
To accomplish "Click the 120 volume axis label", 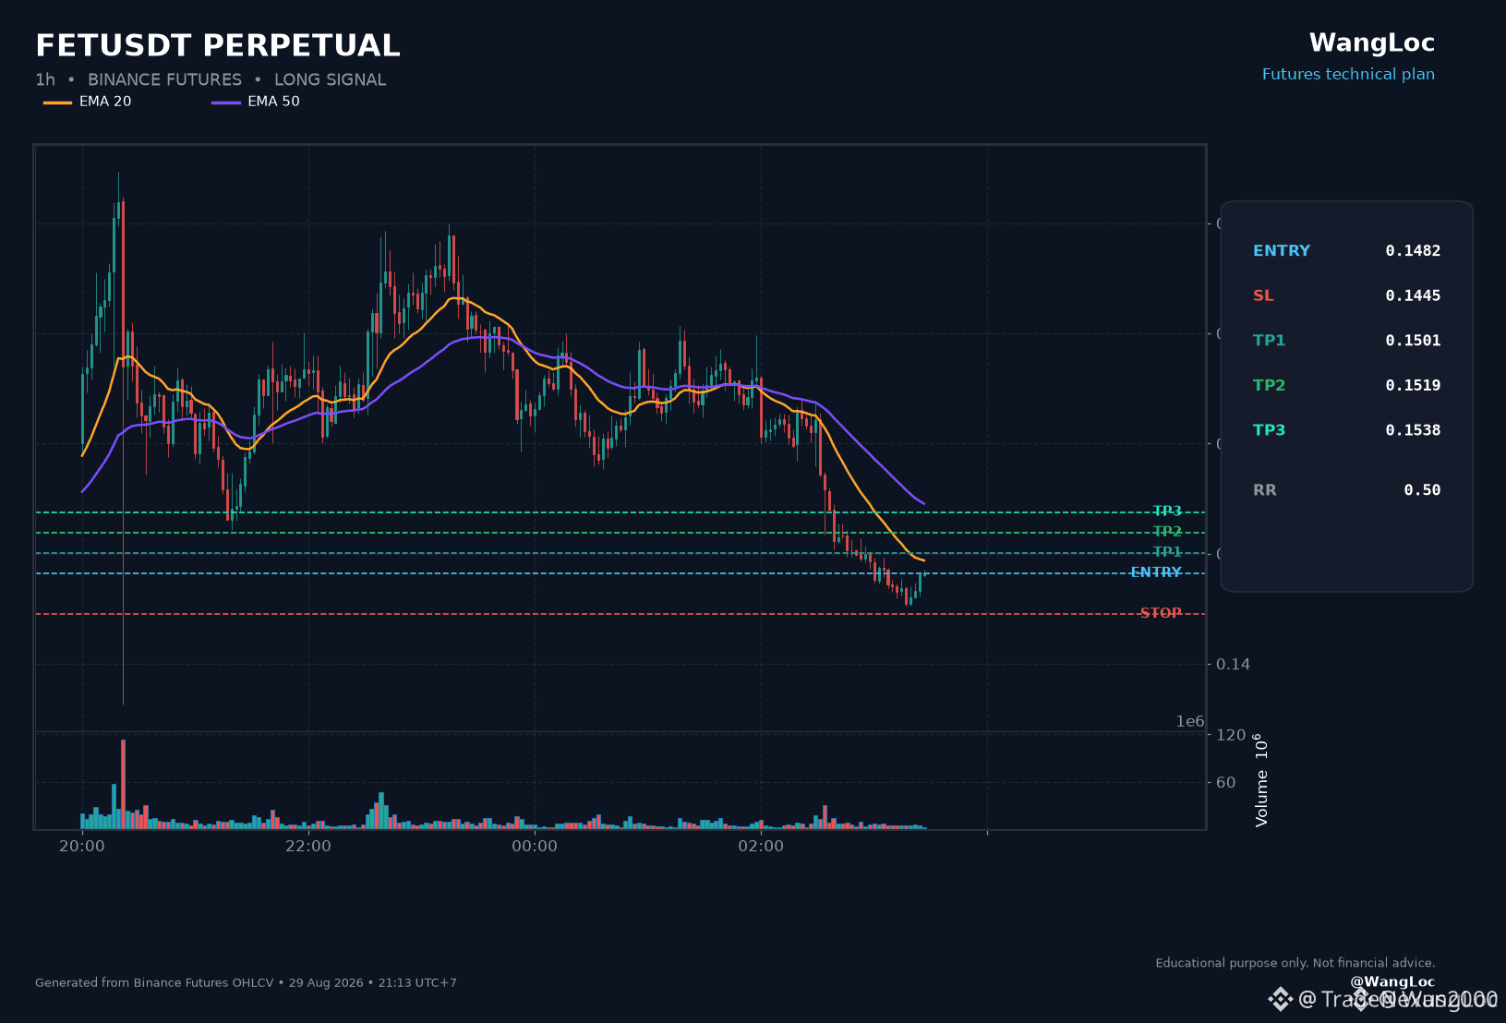I will (1231, 736).
